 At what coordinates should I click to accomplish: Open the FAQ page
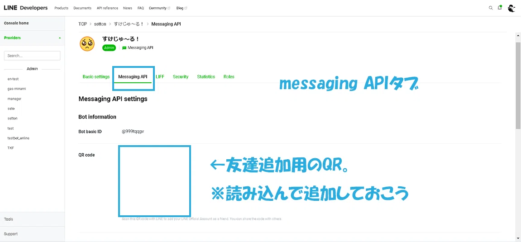[141, 8]
